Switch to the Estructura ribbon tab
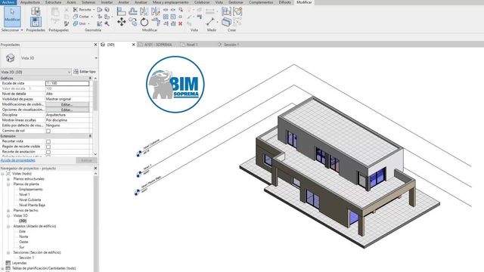The width and height of the screenshot is (484, 272). pyautogui.click(x=53, y=2)
